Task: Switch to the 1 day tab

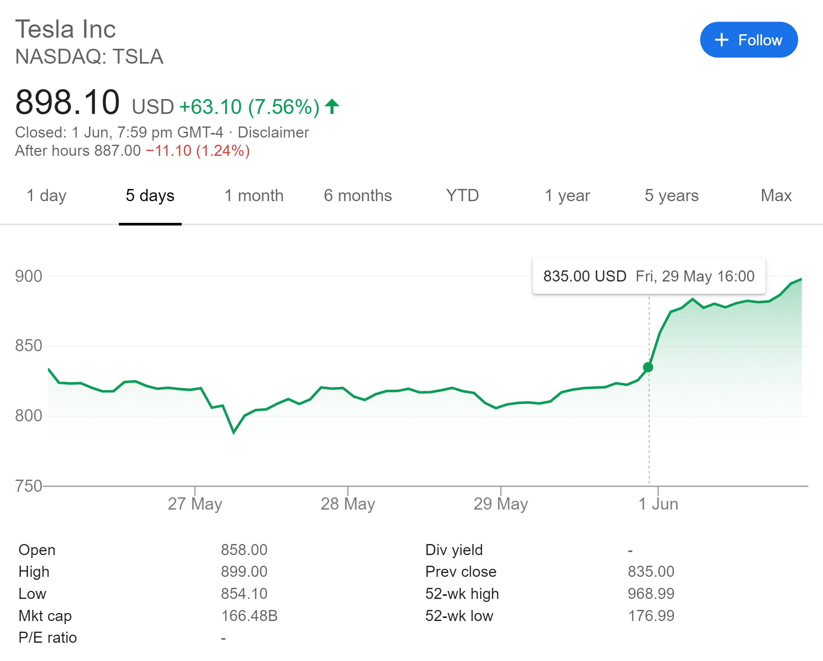Action: point(46,195)
